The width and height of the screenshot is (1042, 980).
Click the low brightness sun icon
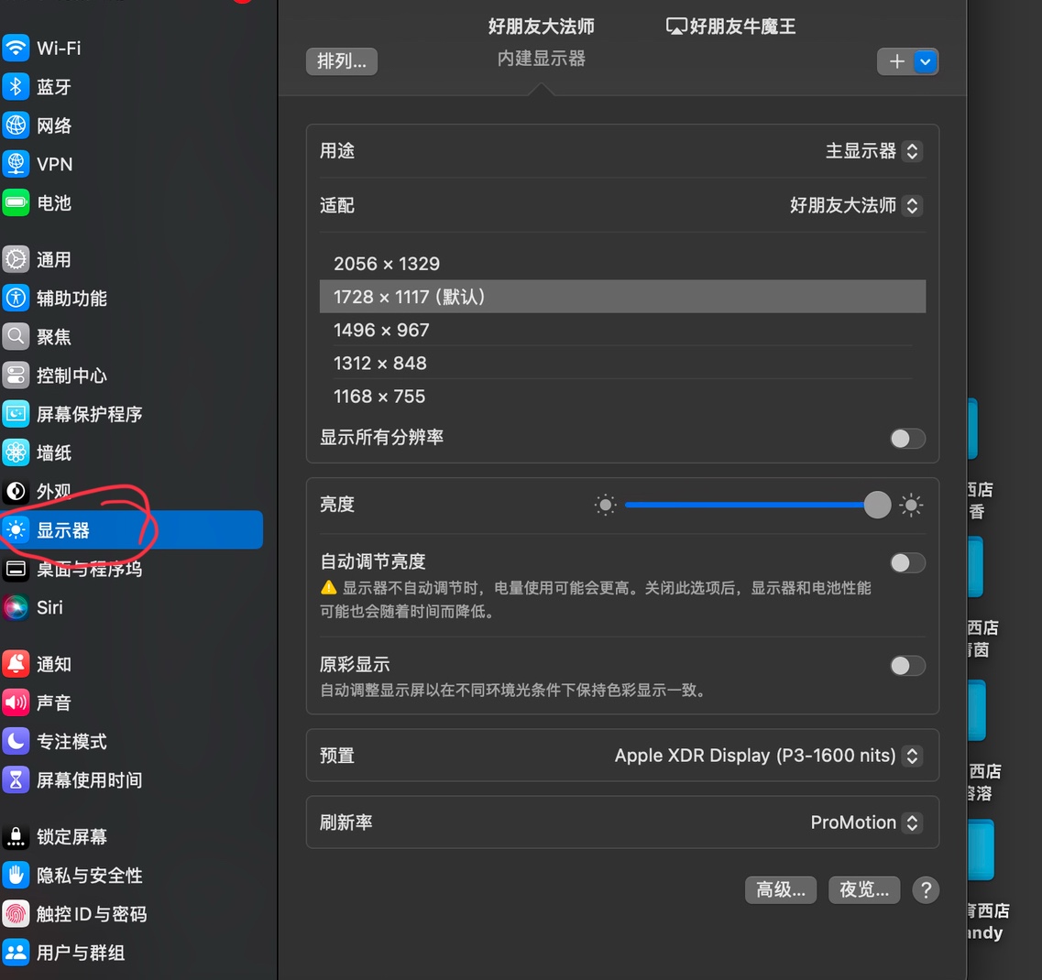pyautogui.click(x=606, y=506)
